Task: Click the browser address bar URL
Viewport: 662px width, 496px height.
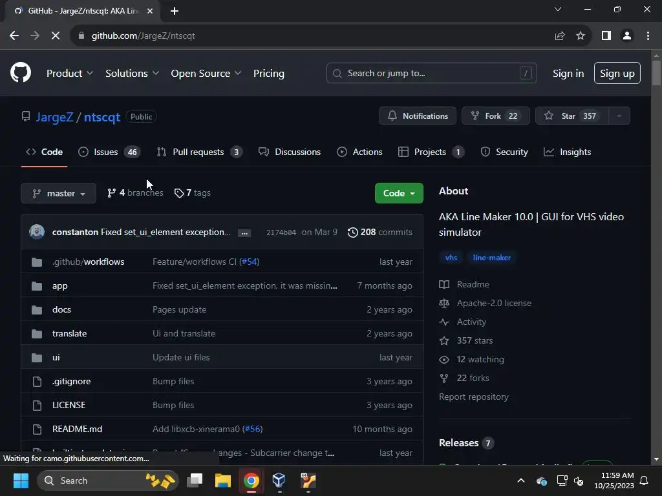Action: [143, 36]
